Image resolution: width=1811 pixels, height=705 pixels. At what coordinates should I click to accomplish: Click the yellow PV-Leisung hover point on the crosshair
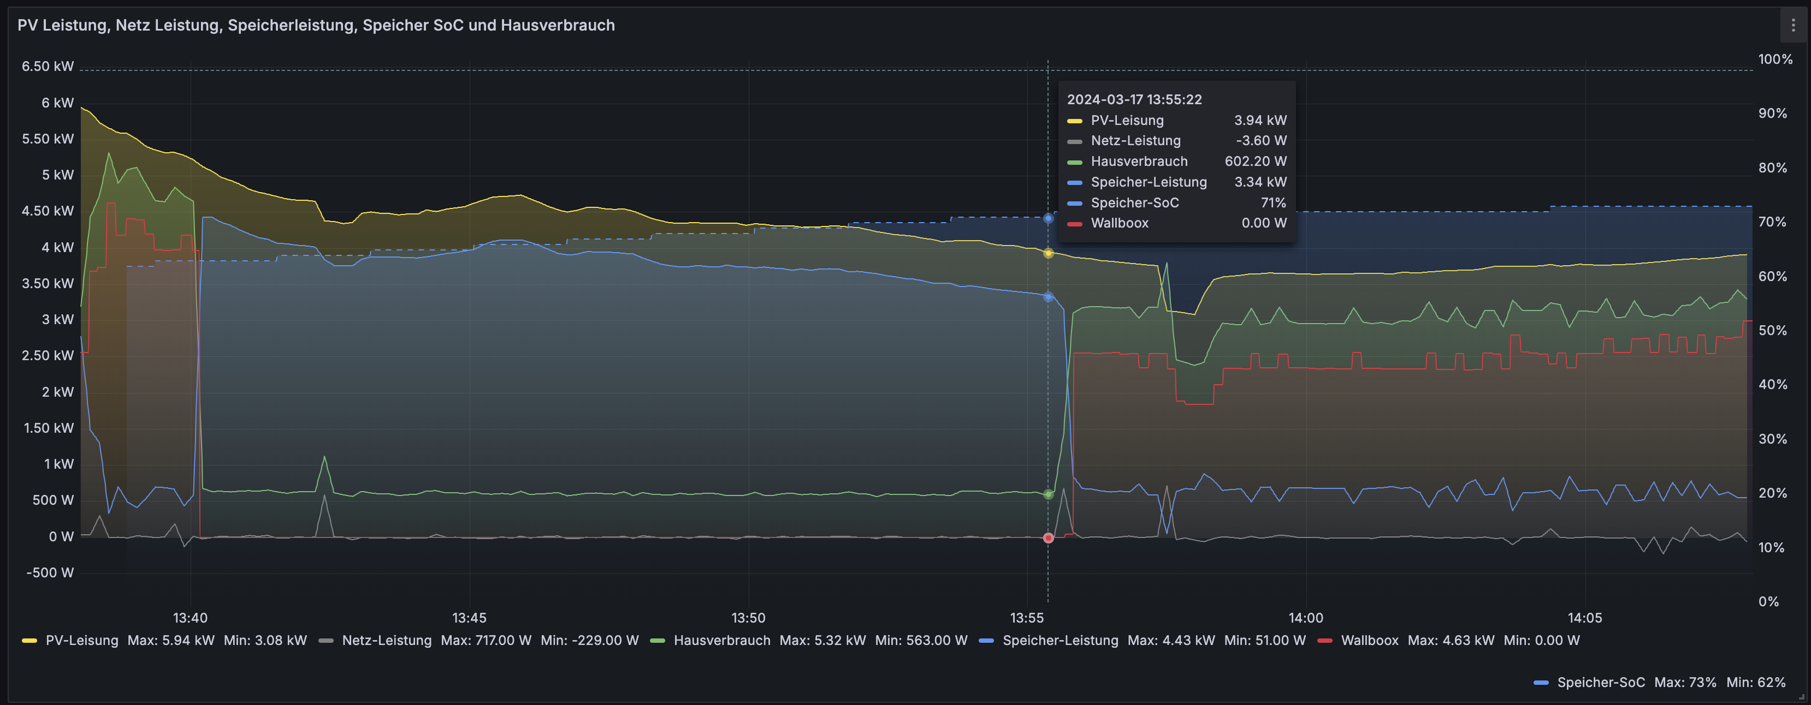[x=1048, y=253]
